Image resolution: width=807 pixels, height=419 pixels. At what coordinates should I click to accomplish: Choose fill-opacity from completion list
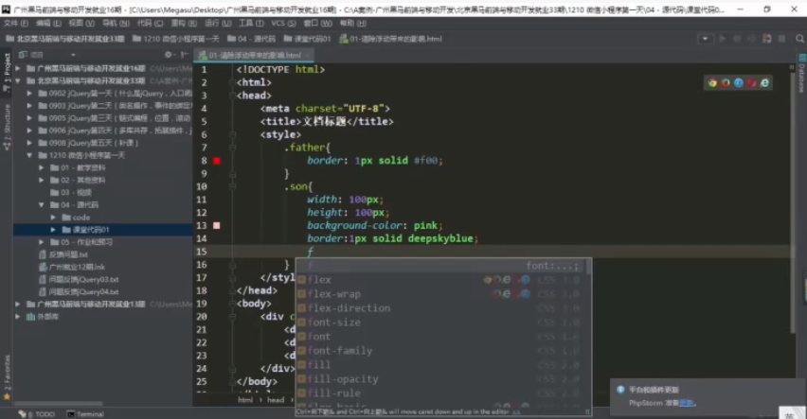[x=442, y=379]
